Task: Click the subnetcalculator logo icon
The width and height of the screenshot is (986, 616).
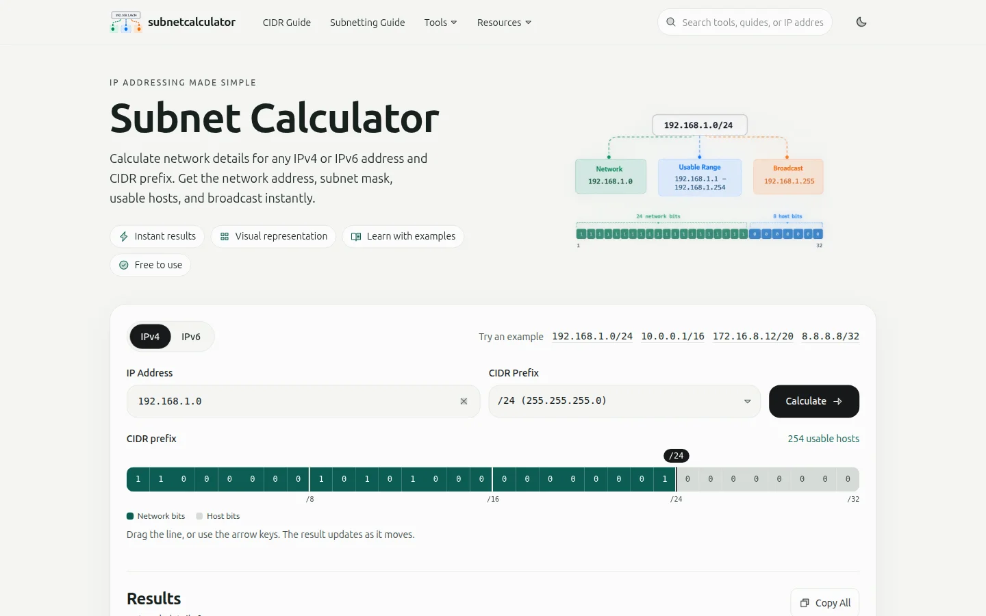Action: [126, 22]
